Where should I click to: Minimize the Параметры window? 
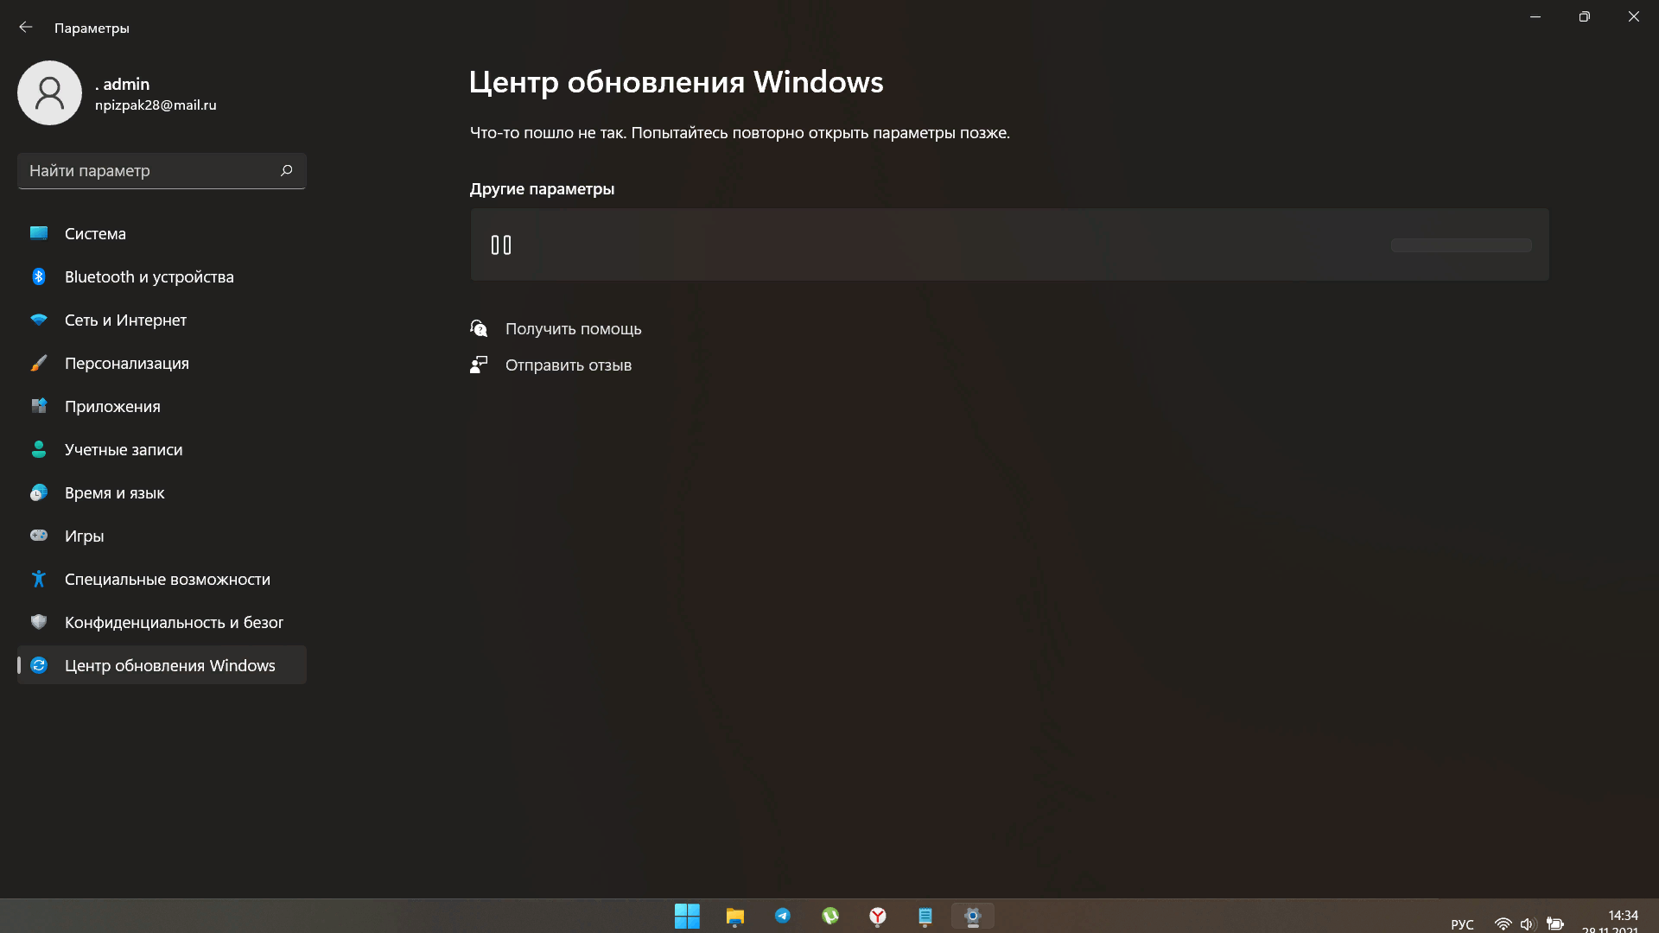pyautogui.click(x=1535, y=17)
